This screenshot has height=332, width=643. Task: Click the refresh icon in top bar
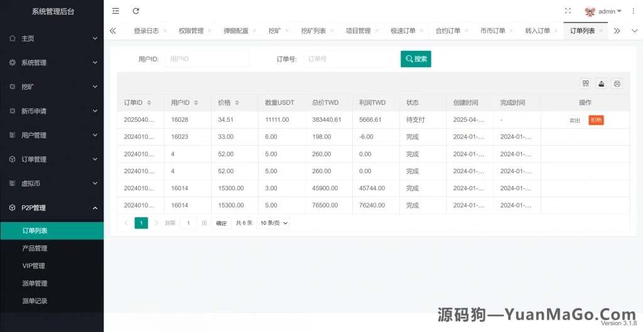pos(136,11)
